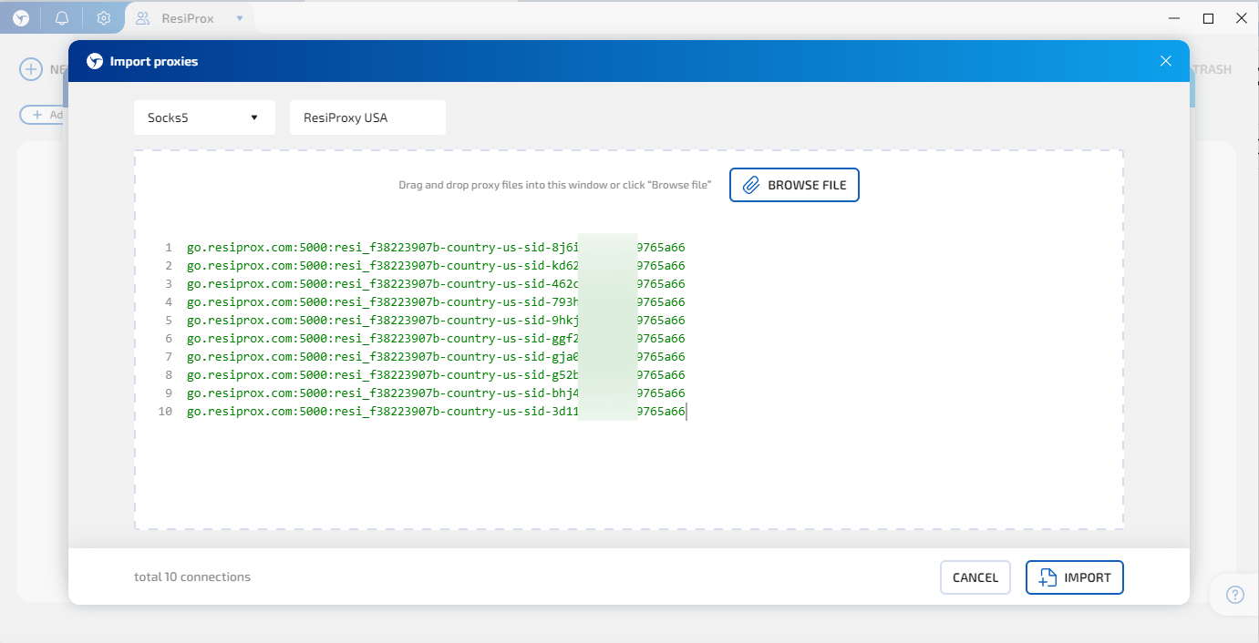Open the notifications bell icon
Image resolution: width=1259 pixels, height=643 pixels.
click(x=62, y=18)
